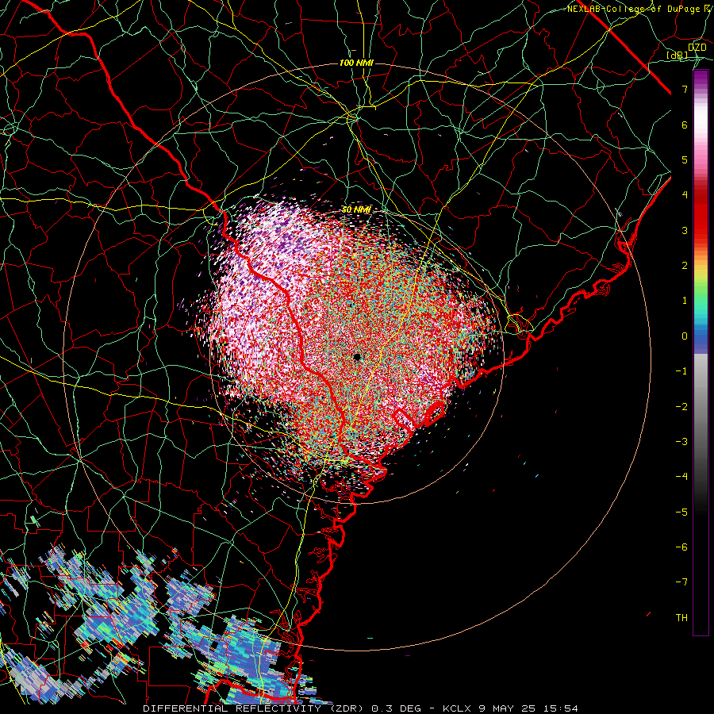
Task: Click the '-4' value on color scale
Action: pyautogui.click(x=681, y=477)
